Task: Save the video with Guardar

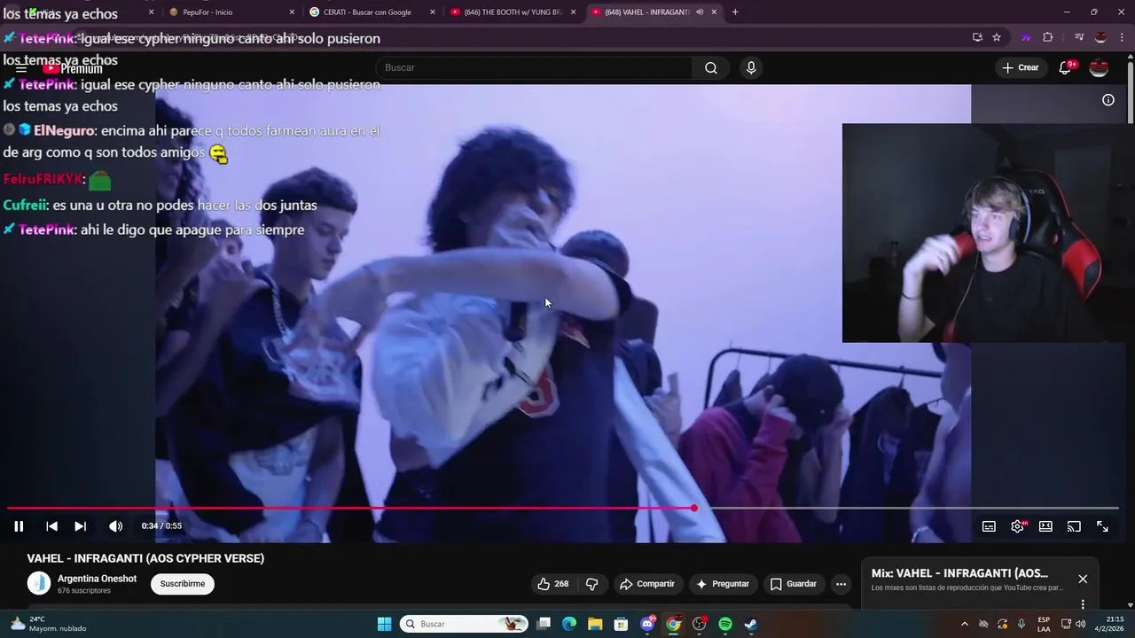Action: [793, 584]
